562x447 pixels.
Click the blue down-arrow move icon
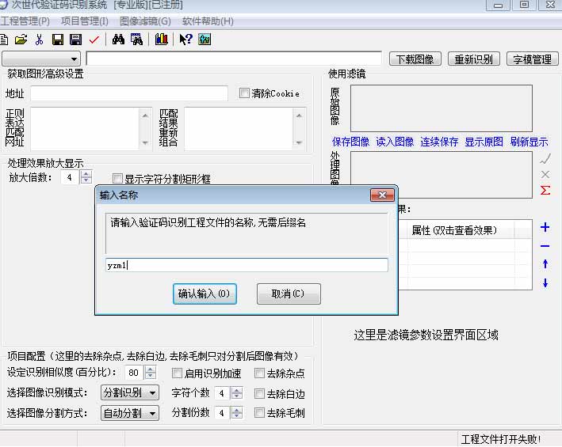pyautogui.click(x=545, y=283)
